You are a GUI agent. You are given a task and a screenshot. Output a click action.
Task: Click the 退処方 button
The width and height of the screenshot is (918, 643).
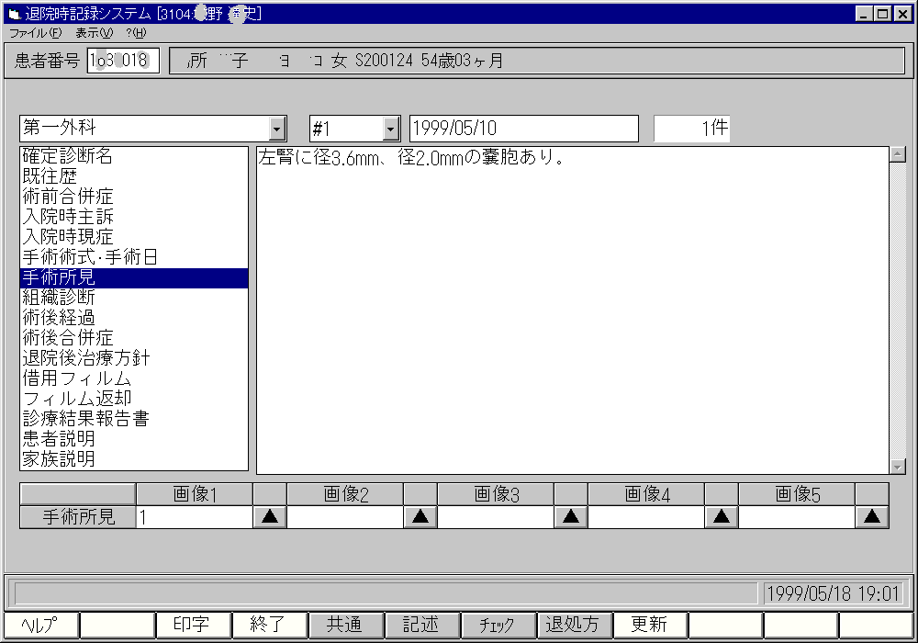pyautogui.click(x=573, y=626)
